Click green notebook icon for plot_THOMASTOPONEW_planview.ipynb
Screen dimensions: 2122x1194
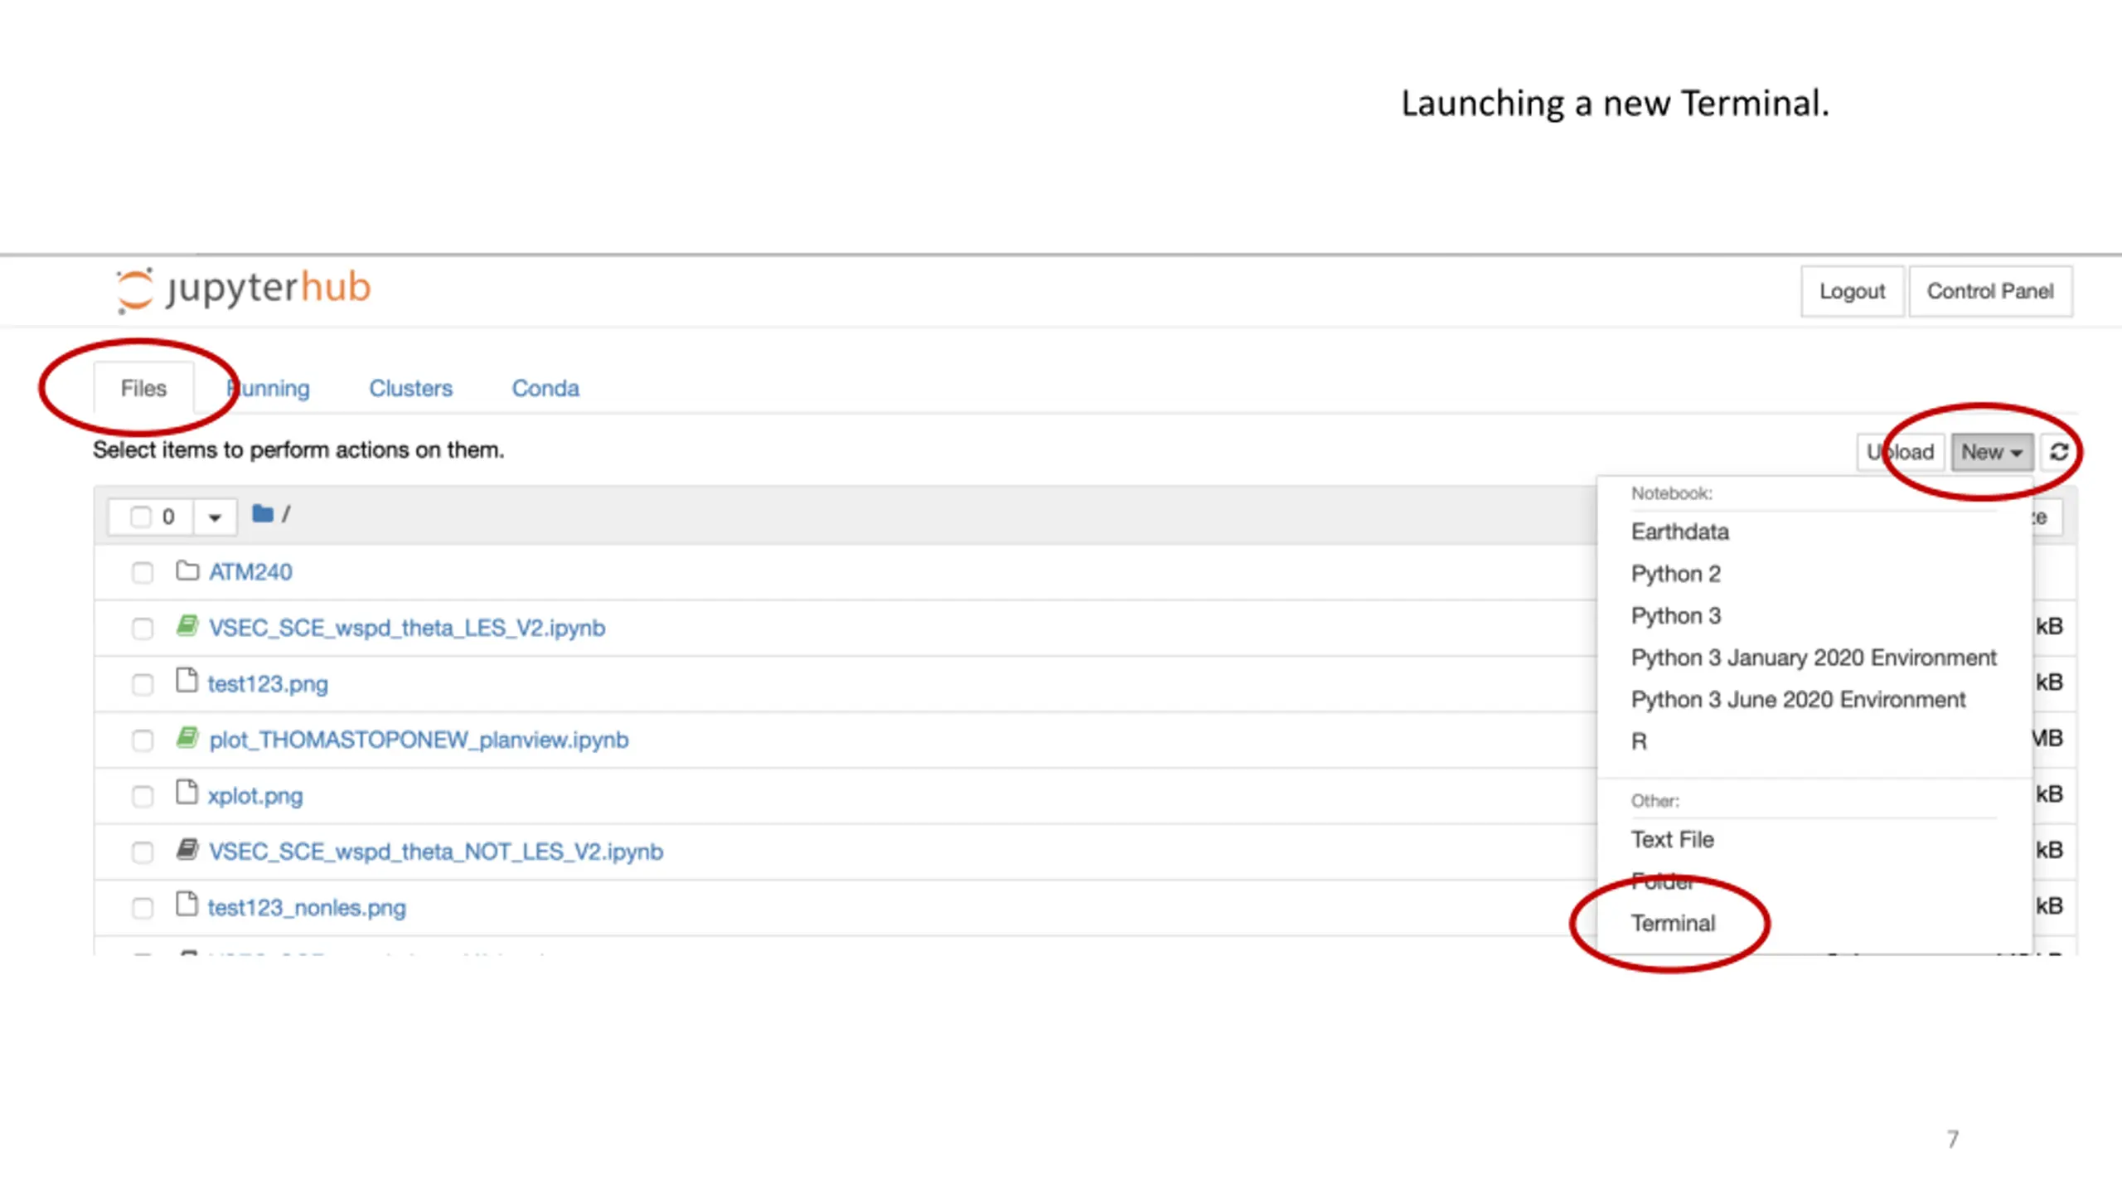[187, 738]
